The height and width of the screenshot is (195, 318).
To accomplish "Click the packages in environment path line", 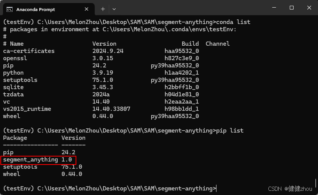I will pos(119,29).
